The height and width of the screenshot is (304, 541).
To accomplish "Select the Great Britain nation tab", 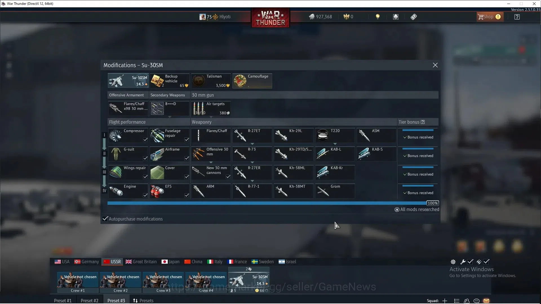I will 141,262.
